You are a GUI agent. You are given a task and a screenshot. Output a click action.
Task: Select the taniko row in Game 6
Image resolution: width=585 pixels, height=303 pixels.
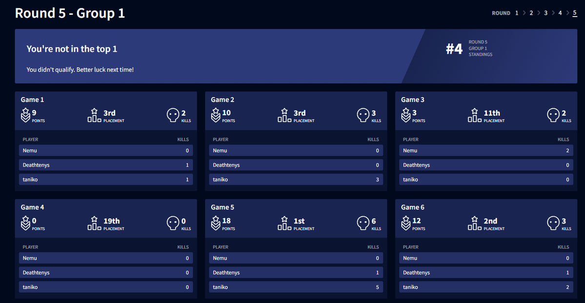486,287
